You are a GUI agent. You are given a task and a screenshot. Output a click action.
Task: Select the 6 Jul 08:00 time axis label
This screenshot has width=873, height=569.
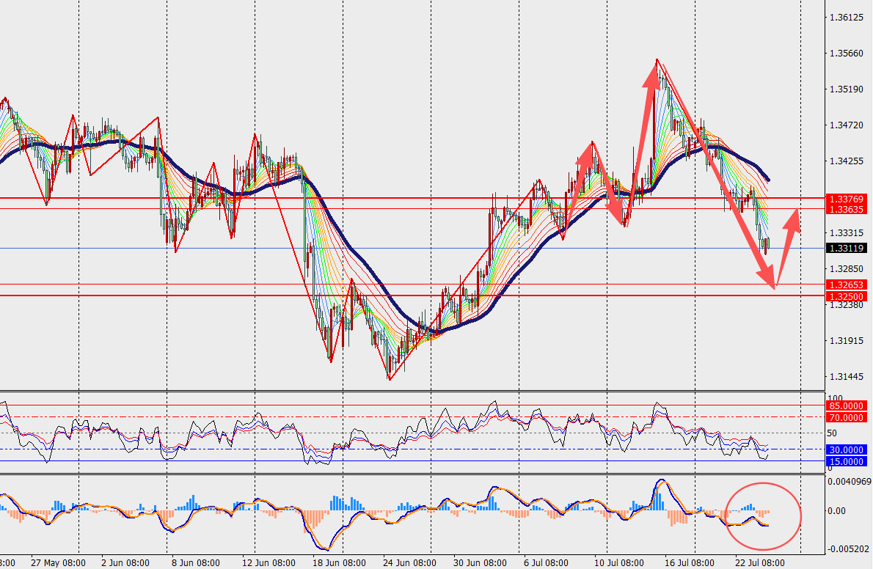point(546,563)
